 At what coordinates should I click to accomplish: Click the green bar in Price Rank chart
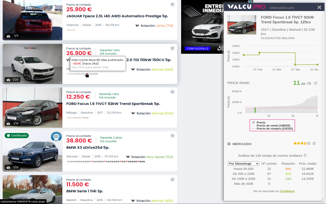pyautogui.click(x=255, y=110)
